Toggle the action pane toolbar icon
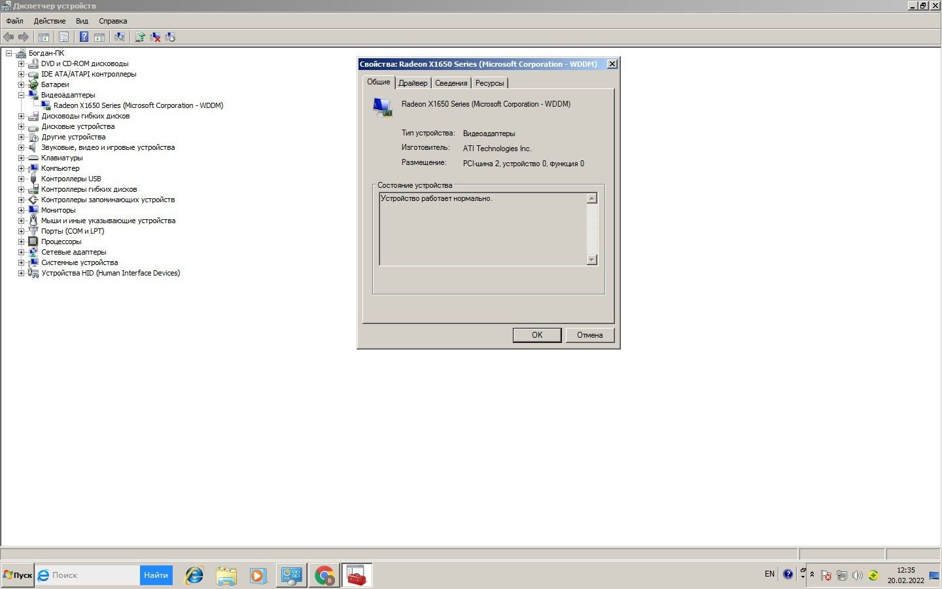The width and height of the screenshot is (942, 589). point(99,37)
